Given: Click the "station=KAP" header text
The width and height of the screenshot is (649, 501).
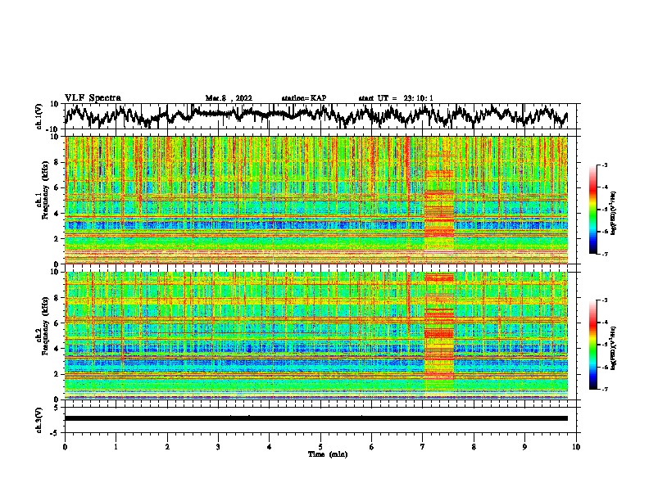Looking at the screenshot, I should 304,98.
